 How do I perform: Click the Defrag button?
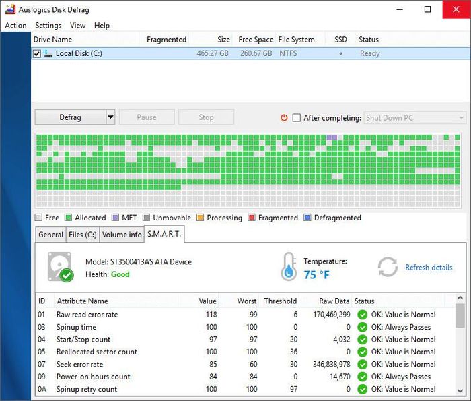pos(70,117)
